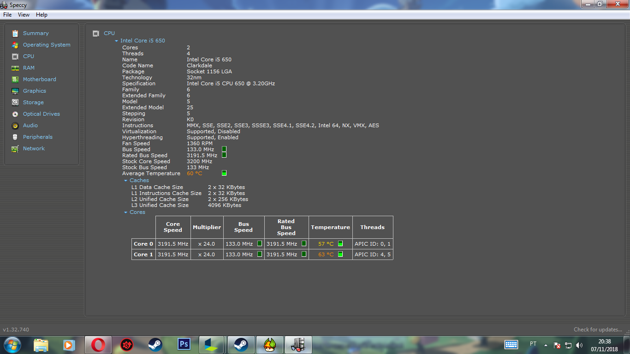Collapse the Cores section arrow
This screenshot has width=630, height=354.
(125, 212)
